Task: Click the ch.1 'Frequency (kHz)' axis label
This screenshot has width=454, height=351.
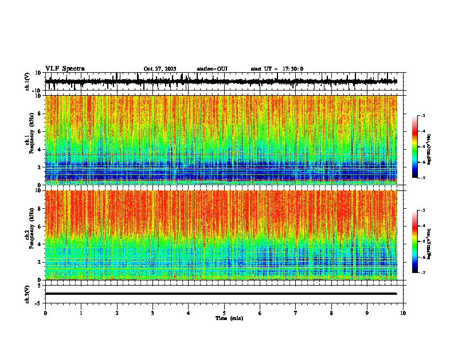Action: pyautogui.click(x=32, y=133)
